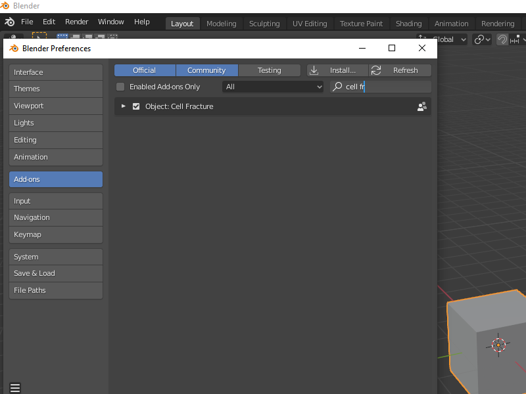Click the magnifier icon in add-on search
The width and height of the screenshot is (526, 394).
click(337, 87)
